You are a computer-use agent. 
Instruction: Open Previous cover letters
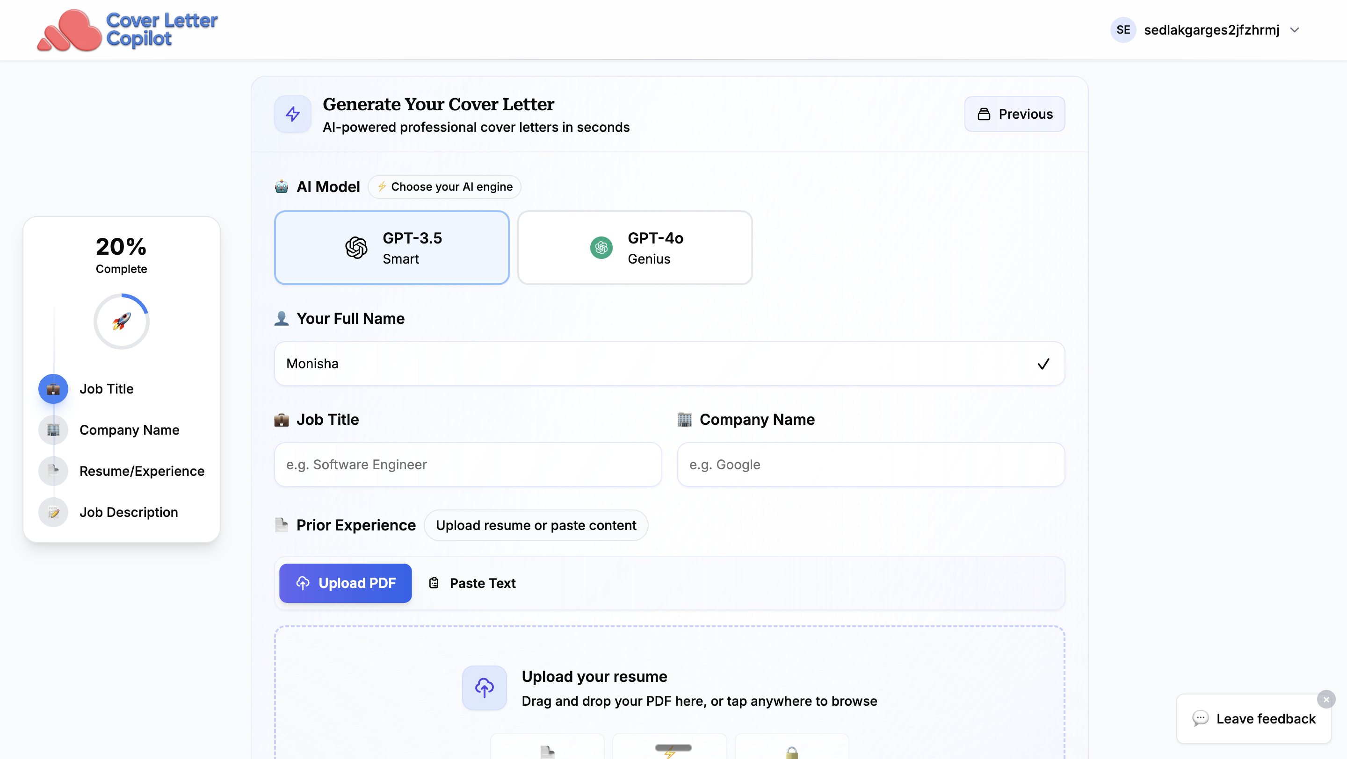tap(1014, 114)
